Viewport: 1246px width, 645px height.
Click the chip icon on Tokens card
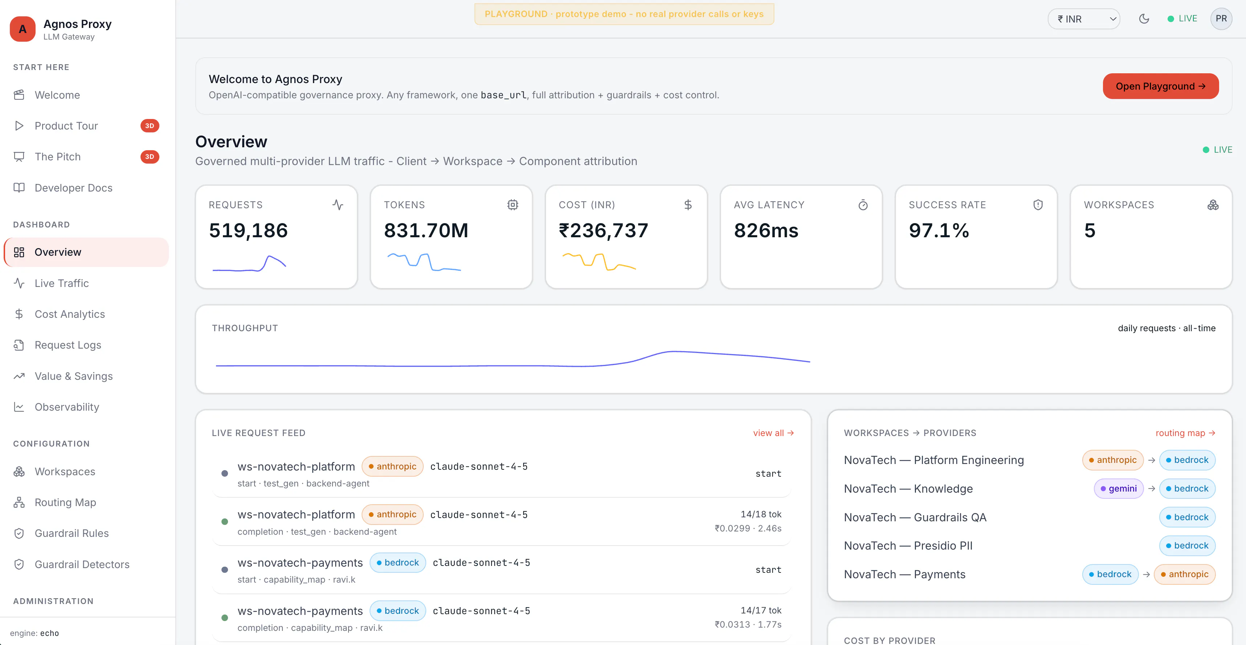pos(513,205)
